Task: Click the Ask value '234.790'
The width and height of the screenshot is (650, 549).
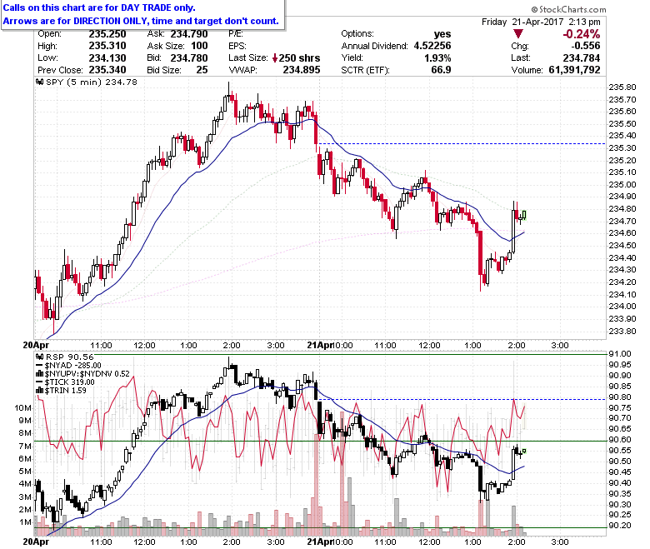Action: pyautogui.click(x=189, y=34)
